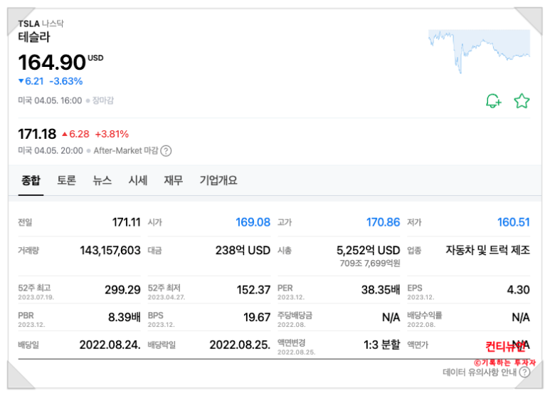Go to the 시세 tab

pos(138,180)
